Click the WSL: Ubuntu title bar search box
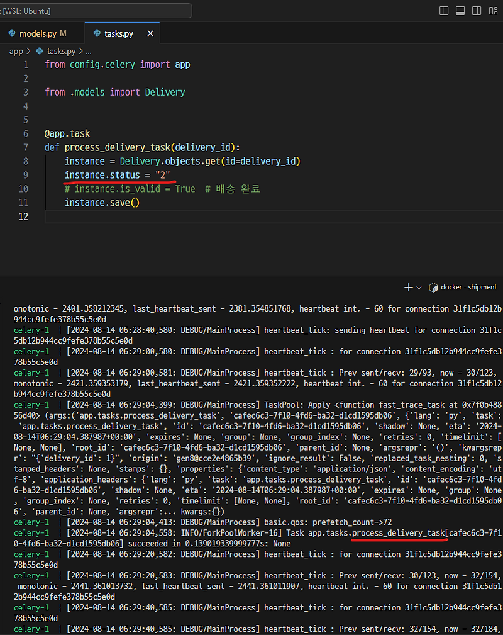Screen dimensions: 503x635 point(96,10)
